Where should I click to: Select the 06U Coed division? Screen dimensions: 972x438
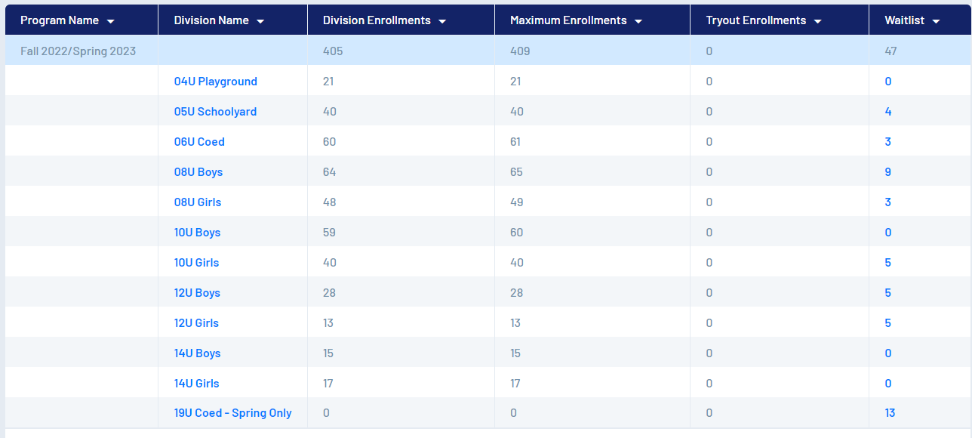click(x=199, y=142)
